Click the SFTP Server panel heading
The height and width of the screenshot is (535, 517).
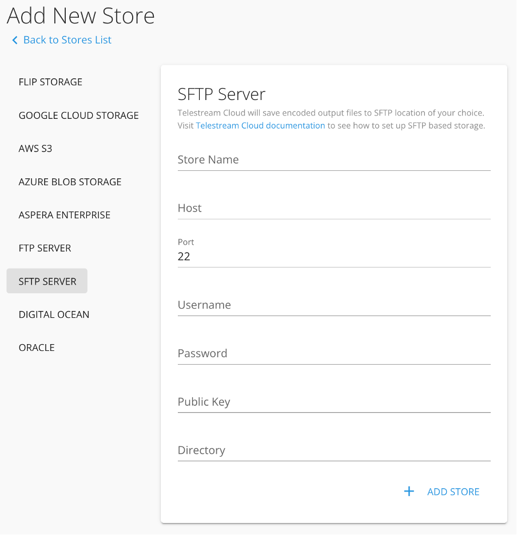tap(221, 94)
